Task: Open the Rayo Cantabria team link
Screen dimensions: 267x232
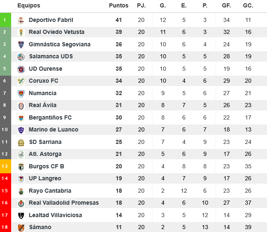Action: pyautogui.click(x=50, y=191)
